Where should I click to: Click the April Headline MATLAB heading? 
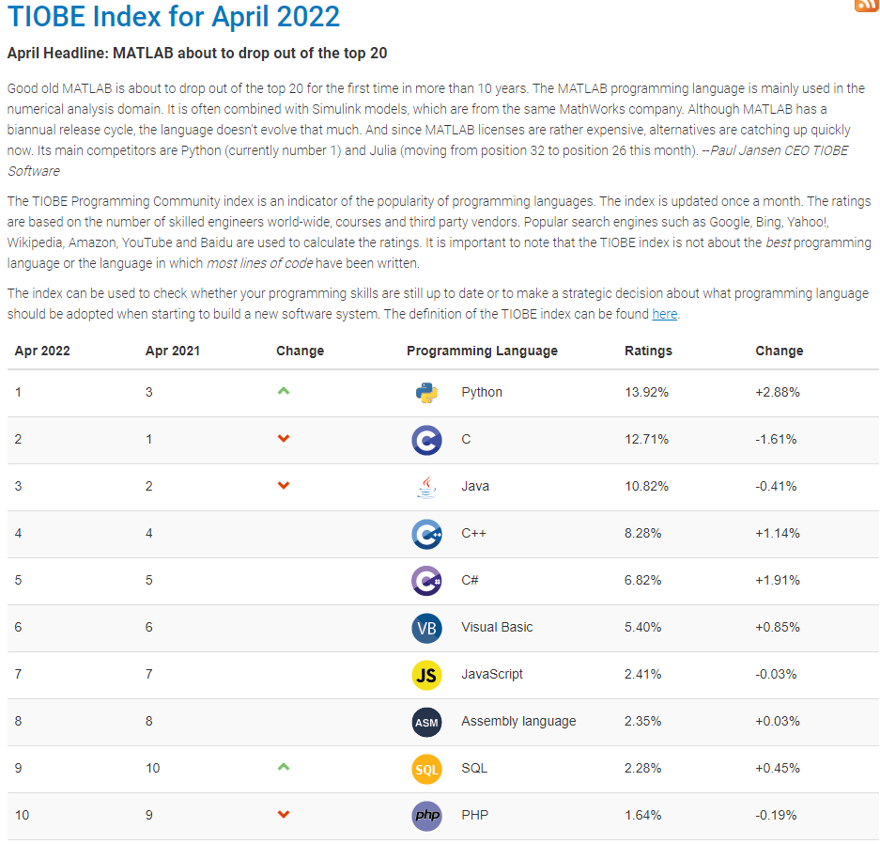click(x=197, y=53)
